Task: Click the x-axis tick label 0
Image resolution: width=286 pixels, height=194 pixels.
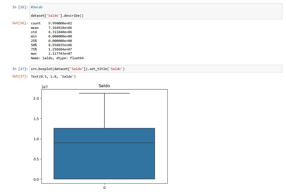Action: point(104,188)
